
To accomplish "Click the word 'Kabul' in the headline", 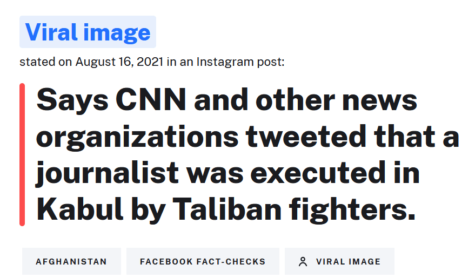I will pos(80,209).
